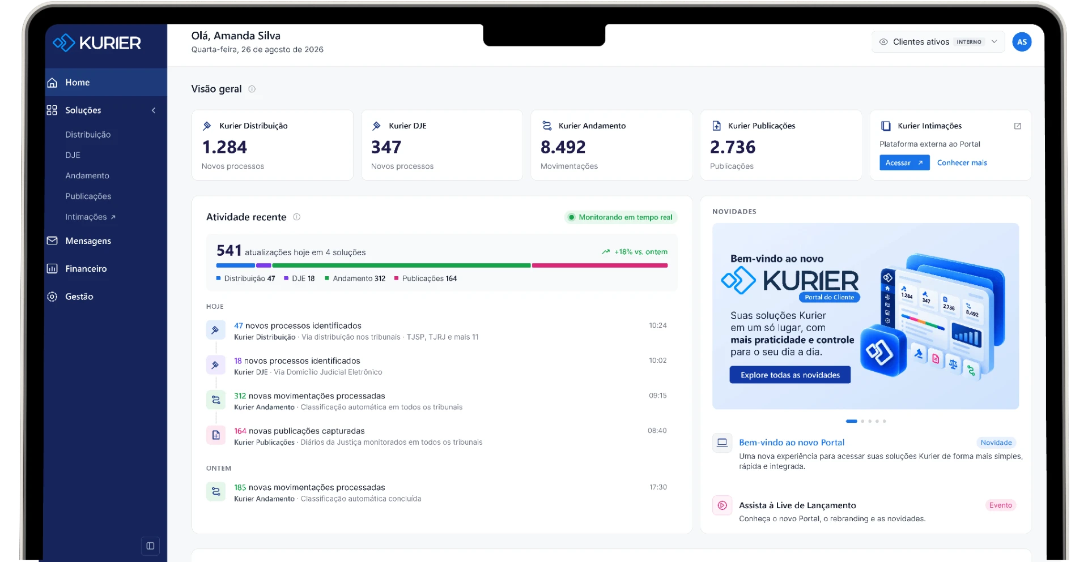
Task: Click the INTERNO tag in header
Action: pyautogui.click(x=969, y=42)
